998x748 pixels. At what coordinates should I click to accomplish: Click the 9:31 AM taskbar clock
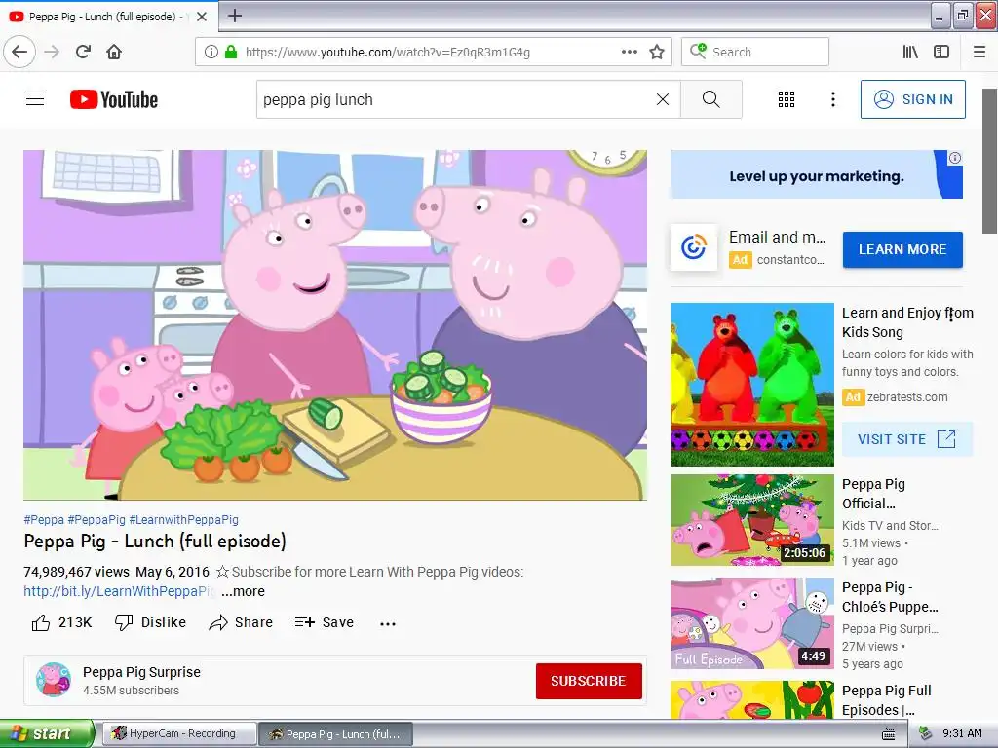pyautogui.click(x=962, y=733)
